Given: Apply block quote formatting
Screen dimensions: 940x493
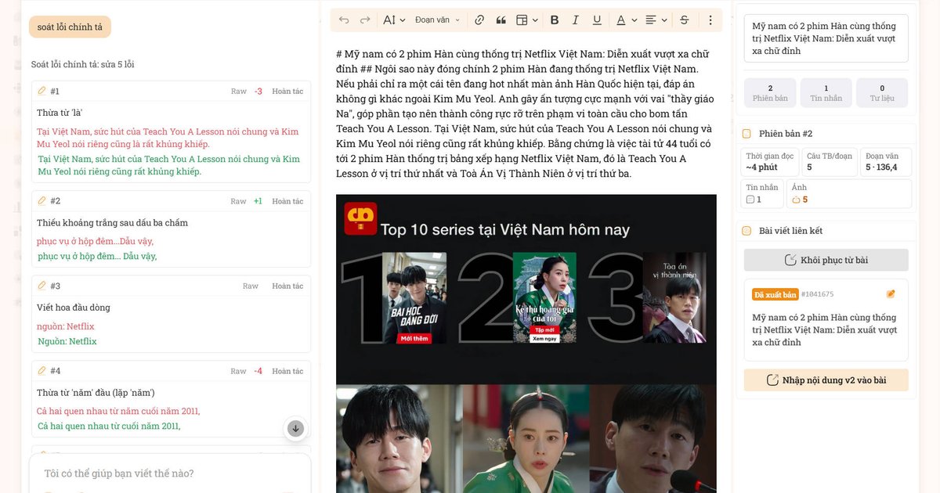Looking at the screenshot, I should click(501, 20).
